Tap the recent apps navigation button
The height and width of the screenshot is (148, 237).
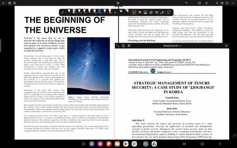coord(184,144)
